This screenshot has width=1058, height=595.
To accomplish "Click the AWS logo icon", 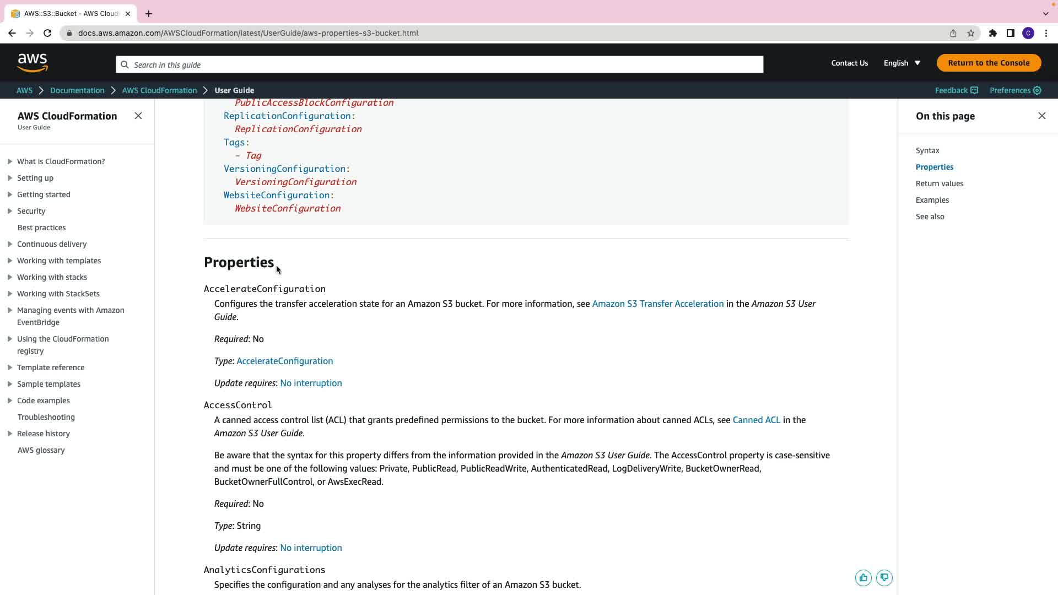I will point(33,63).
